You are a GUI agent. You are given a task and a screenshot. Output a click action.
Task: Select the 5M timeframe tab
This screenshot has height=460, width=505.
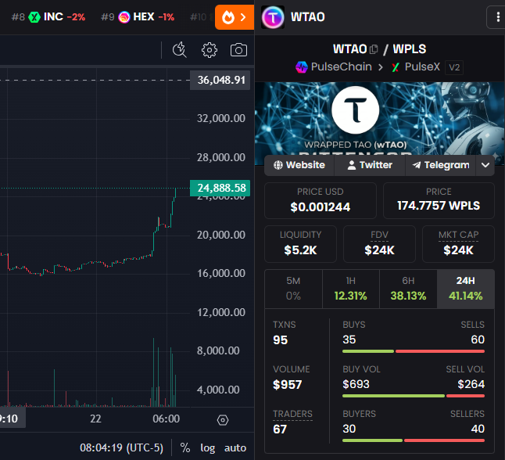pyautogui.click(x=293, y=289)
